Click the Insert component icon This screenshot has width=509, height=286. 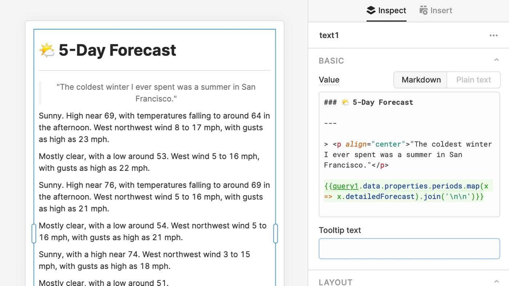point(423,11)
